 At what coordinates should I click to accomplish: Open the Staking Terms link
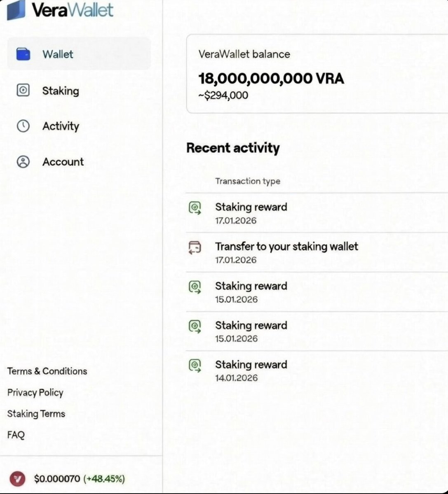coord(36,414)
